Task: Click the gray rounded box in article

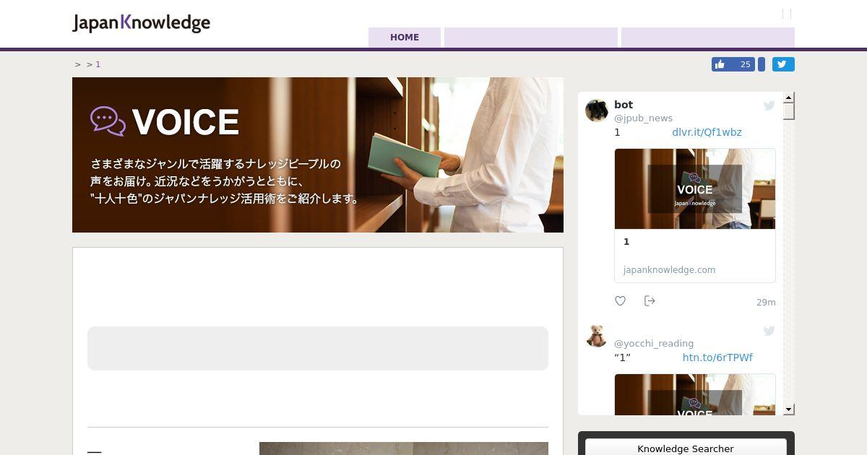Action: 318,348
